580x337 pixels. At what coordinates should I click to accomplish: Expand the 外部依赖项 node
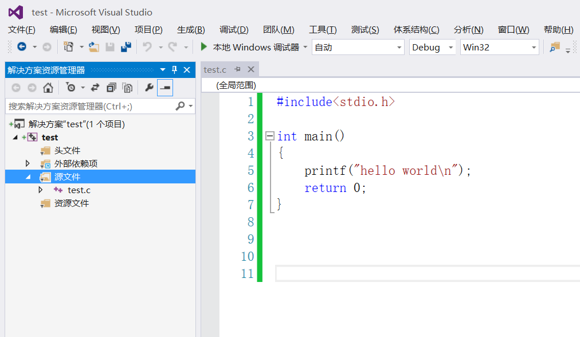click(28, 163)
